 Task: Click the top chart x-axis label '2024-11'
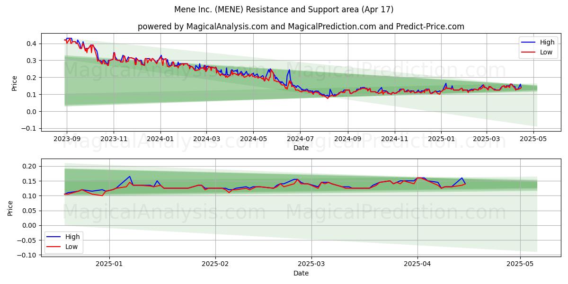[x=395, y=139]
